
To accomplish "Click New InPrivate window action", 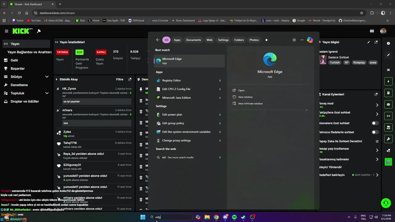I will coord(251,104).
